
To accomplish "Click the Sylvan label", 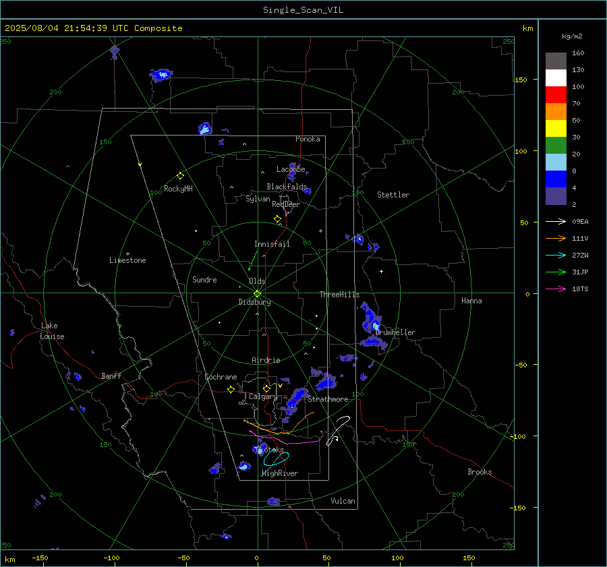I will pyautogui.click(x=258, y=199).
